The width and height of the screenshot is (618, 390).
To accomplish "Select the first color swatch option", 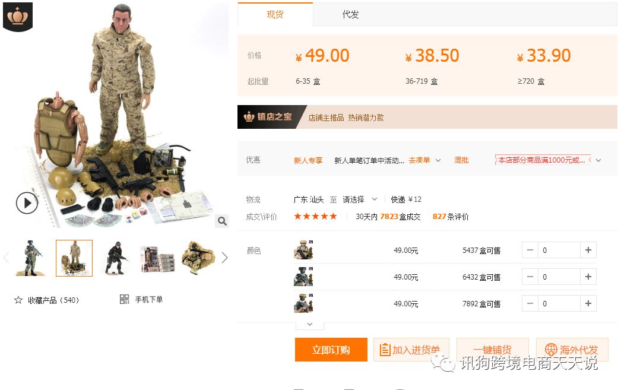I will pyautogui.click(x=303, y=250).
